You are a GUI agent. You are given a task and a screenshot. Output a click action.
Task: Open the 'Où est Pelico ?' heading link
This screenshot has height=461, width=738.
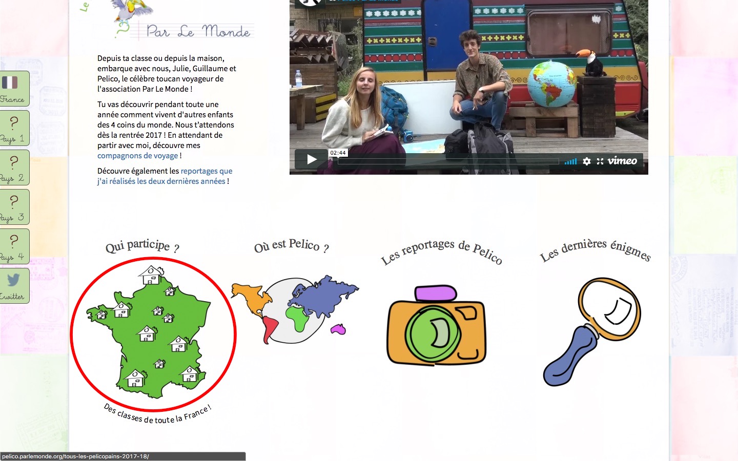292,245
